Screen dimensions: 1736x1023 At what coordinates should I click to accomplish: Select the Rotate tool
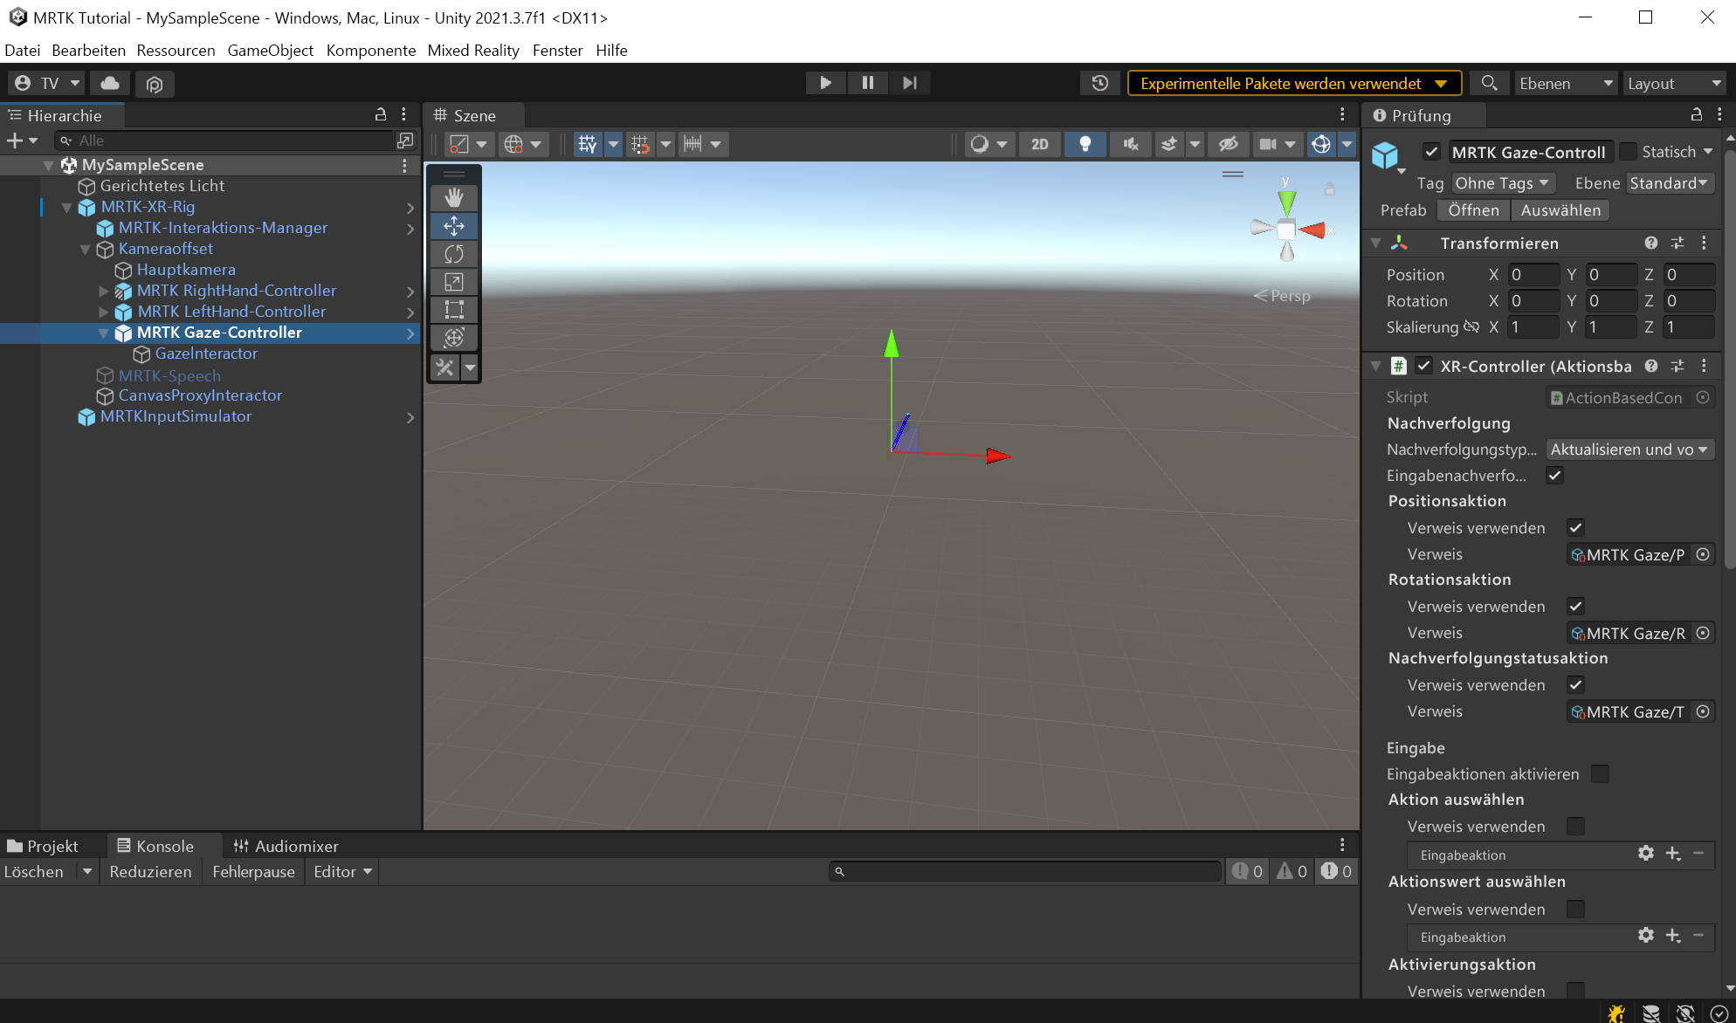click(x=453, y=254)
